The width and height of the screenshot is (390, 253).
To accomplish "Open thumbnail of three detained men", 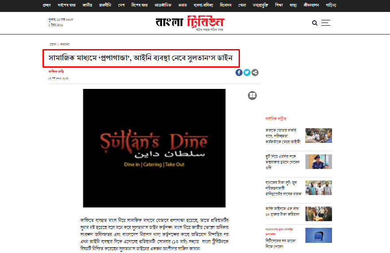I will pos(319,188).
